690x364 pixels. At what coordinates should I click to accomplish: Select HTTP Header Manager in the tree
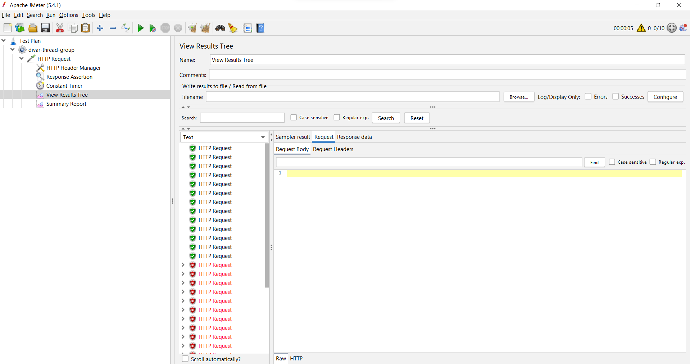coord(73,68)
